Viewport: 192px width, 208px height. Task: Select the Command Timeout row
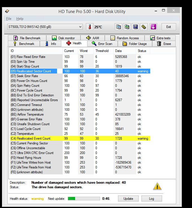click(x=80, y=105)
